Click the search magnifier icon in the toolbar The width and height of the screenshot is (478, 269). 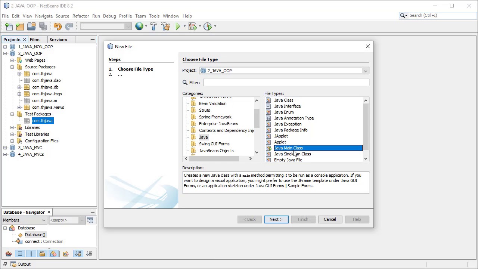403,15
